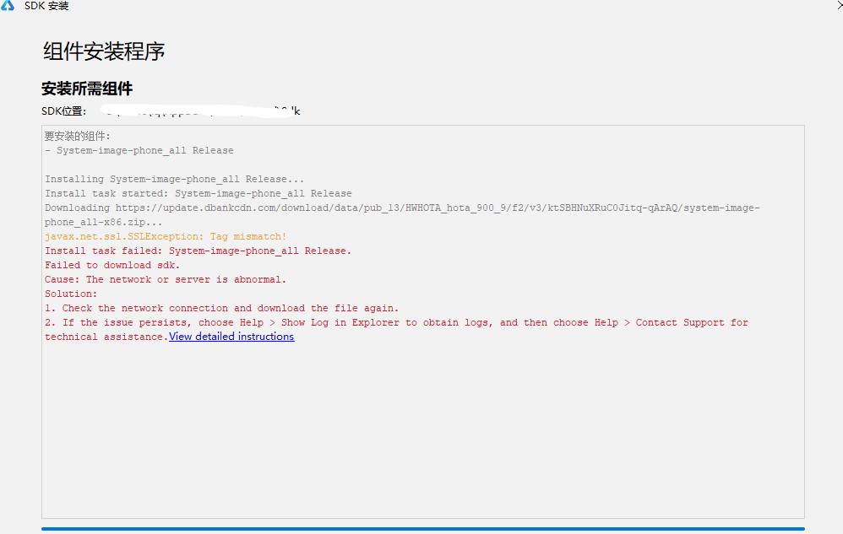This screenshot has width=843, height=534.
Task: Click the SDK 安装 window title text
Action: tap(46, 7)
